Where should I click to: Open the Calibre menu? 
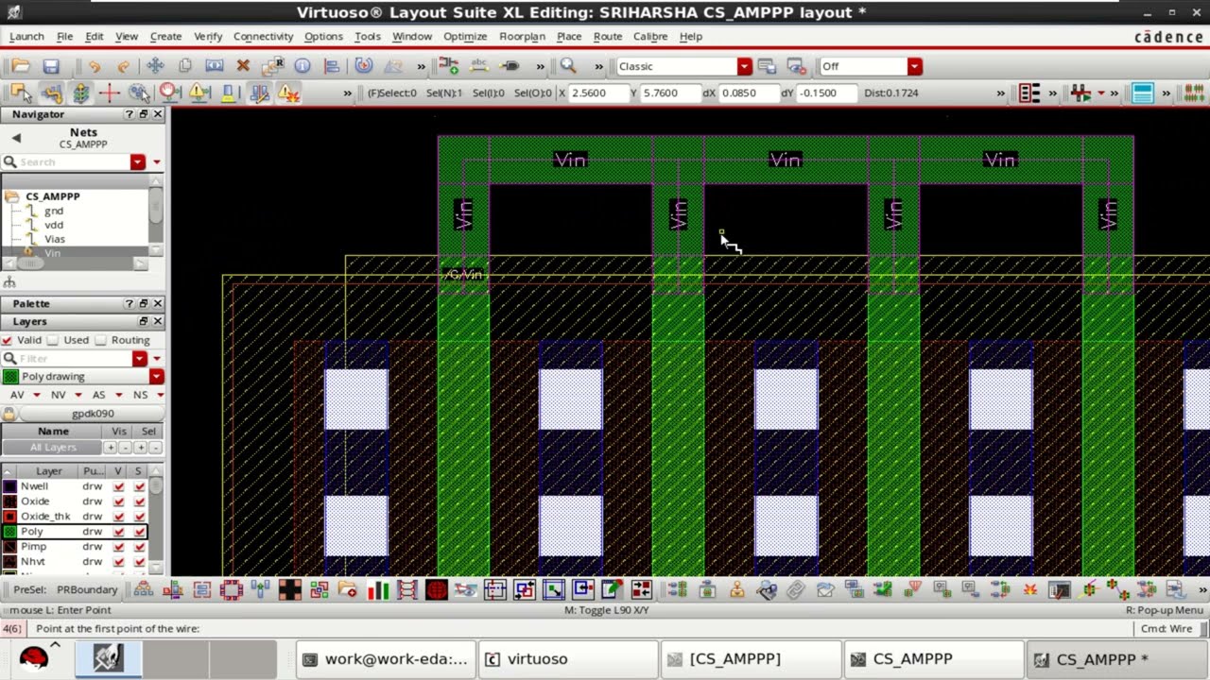pyautogui.click(x=650, y=36)
